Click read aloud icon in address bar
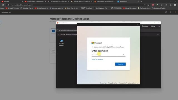The width and height of the screenshot is (178, 100). [x=144, y=5]
